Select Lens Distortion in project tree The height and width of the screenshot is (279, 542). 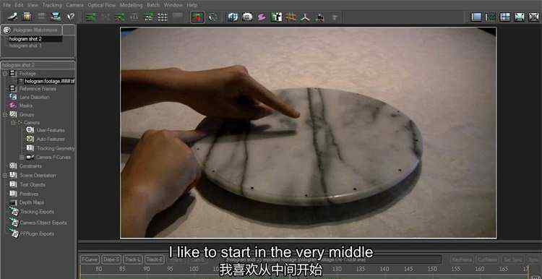click(34, 97)
